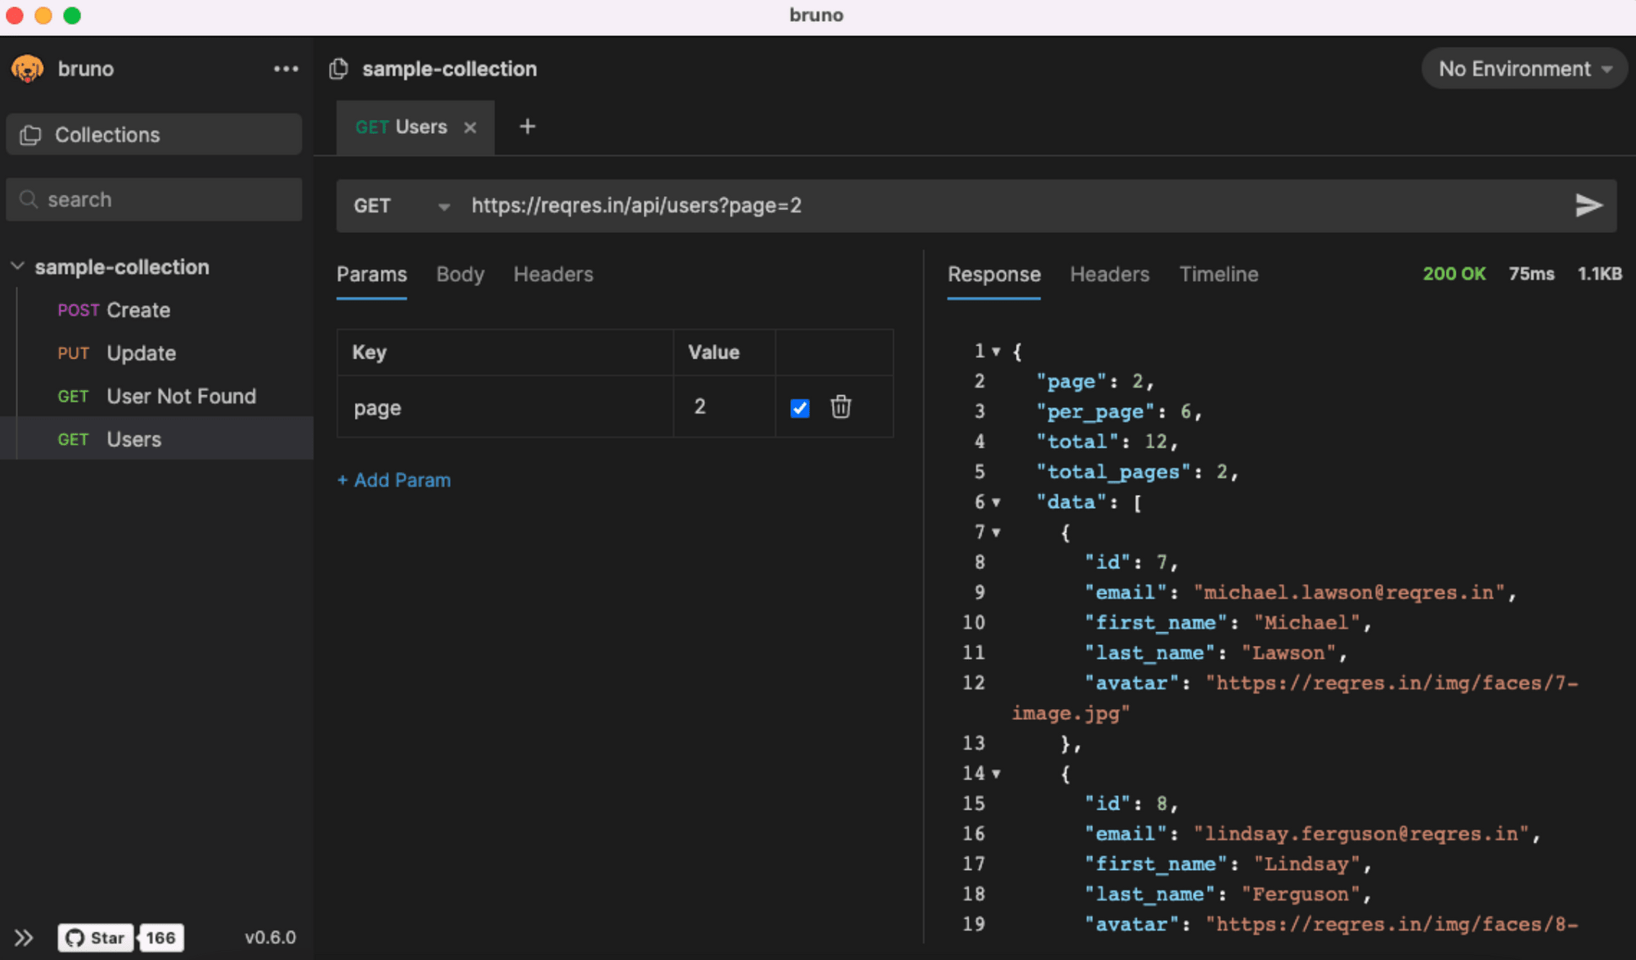Open the Timeline response tab
1636x960 pixels.
click(1218, 274)
